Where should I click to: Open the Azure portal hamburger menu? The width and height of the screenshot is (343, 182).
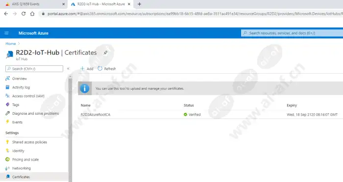pyautogui.click(x=6, y=33)
